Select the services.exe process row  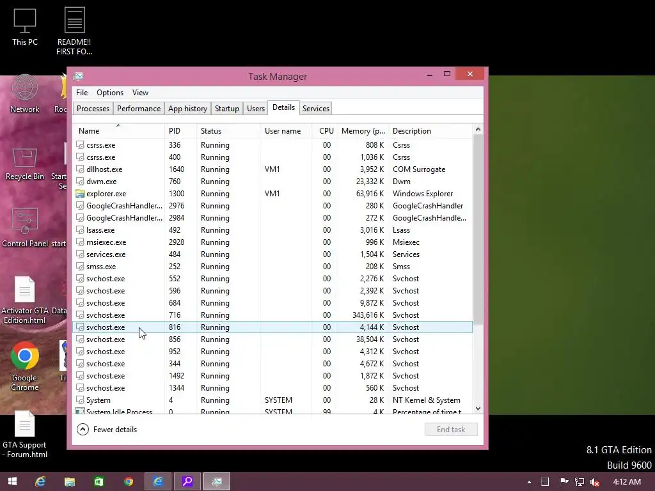point(272,254)
